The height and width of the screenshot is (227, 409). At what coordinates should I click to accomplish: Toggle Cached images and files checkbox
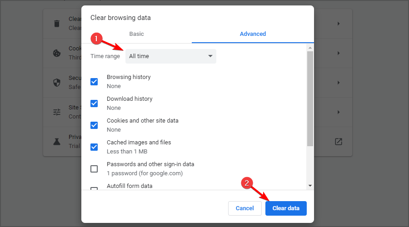(x=94, y=147)
